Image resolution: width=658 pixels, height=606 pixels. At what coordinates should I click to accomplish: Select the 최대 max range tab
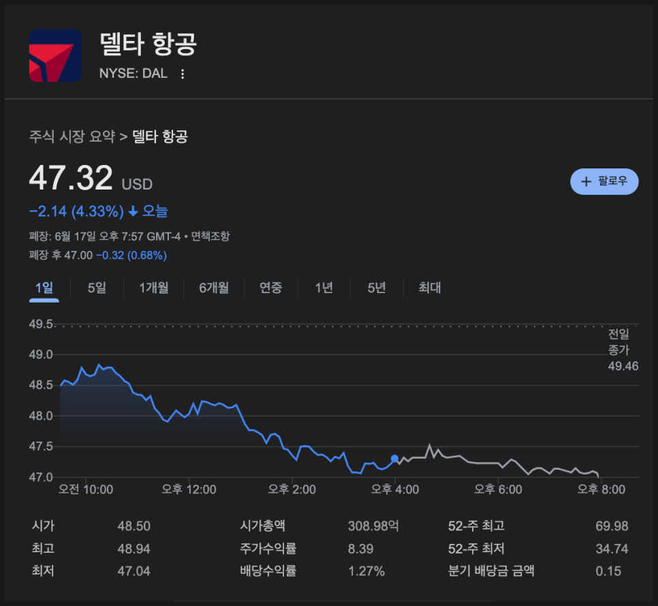pyautogui.click(x=430, y=288)
